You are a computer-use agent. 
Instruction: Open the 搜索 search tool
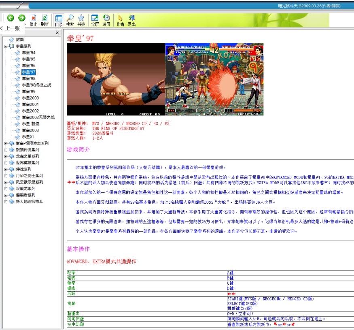coord(70,20)
